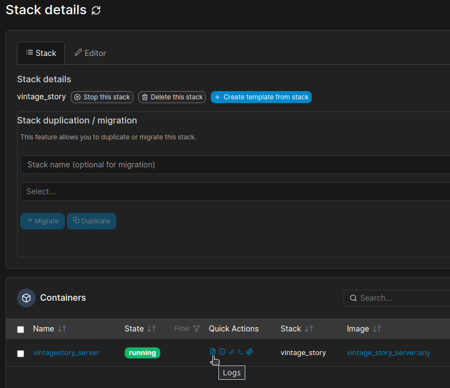Open the container exec console icon

(x=240, y=352)
